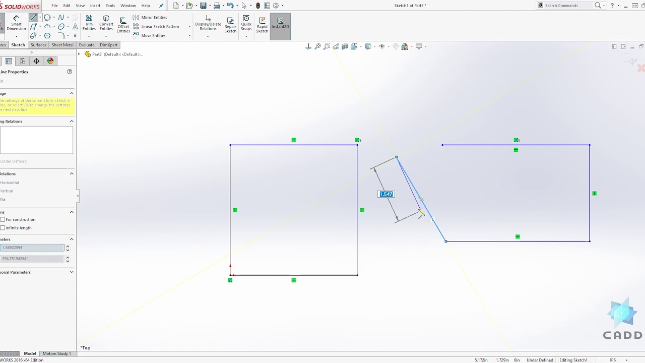Click Repair Sketch tool
This screenshot has height=363, width=645.
tap(230, 25)
